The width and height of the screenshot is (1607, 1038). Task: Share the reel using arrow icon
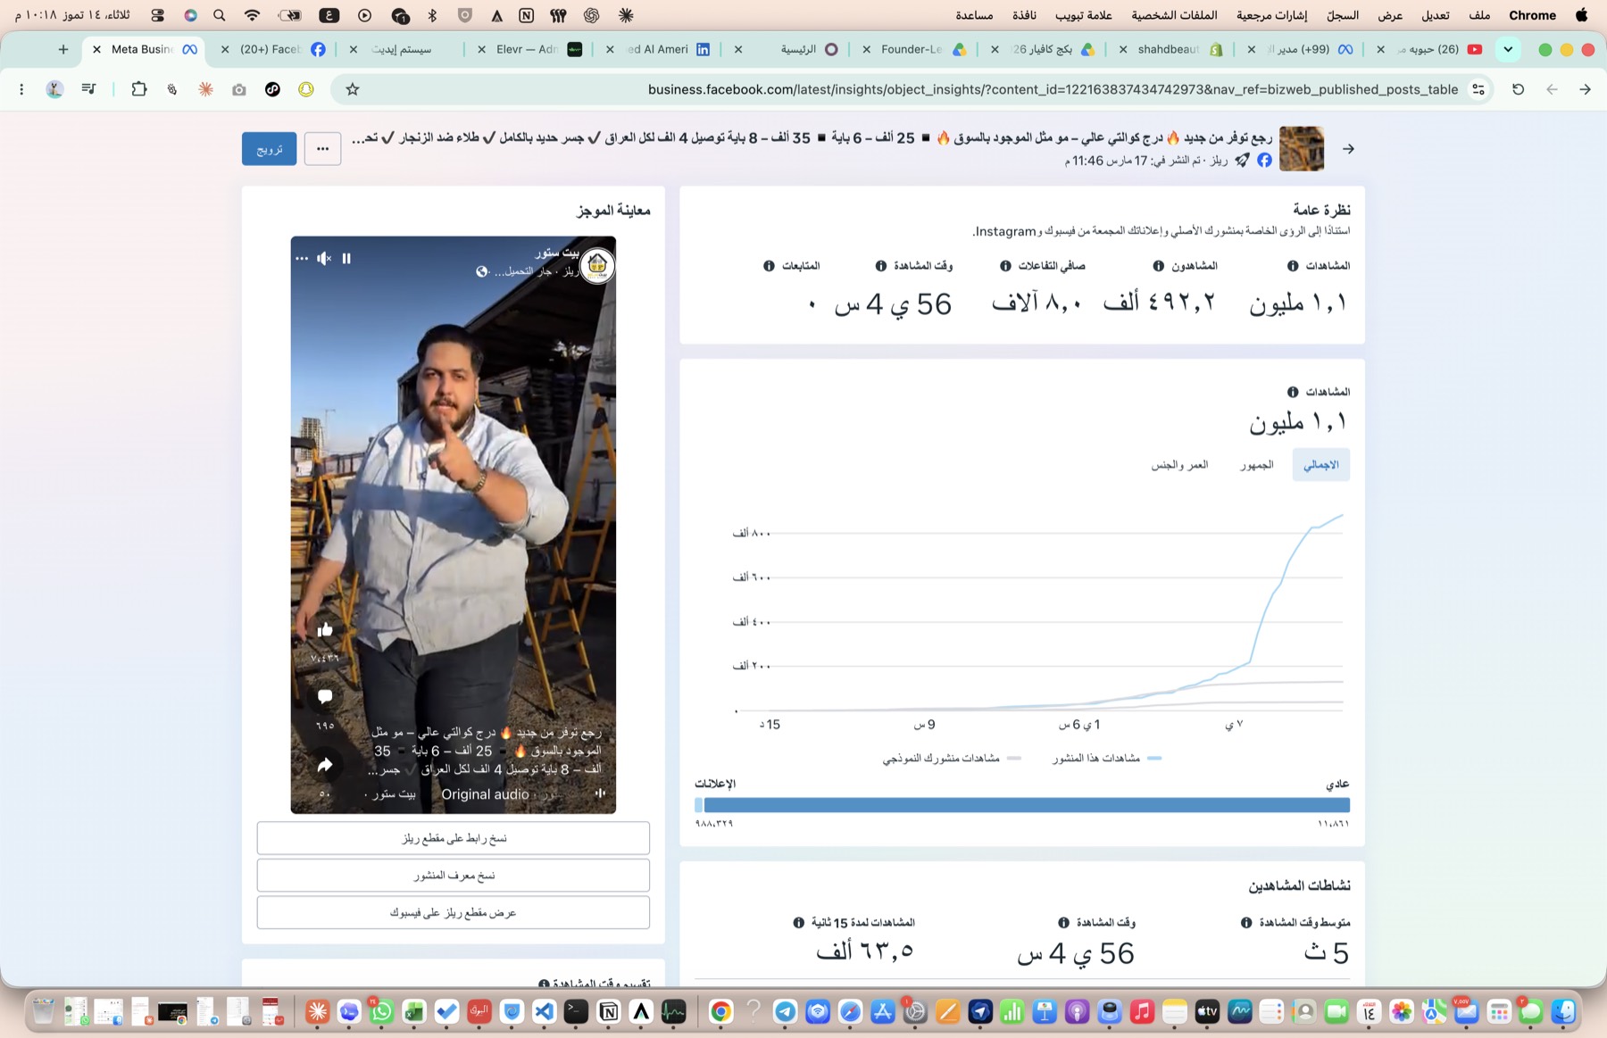(x=325, y=765)
